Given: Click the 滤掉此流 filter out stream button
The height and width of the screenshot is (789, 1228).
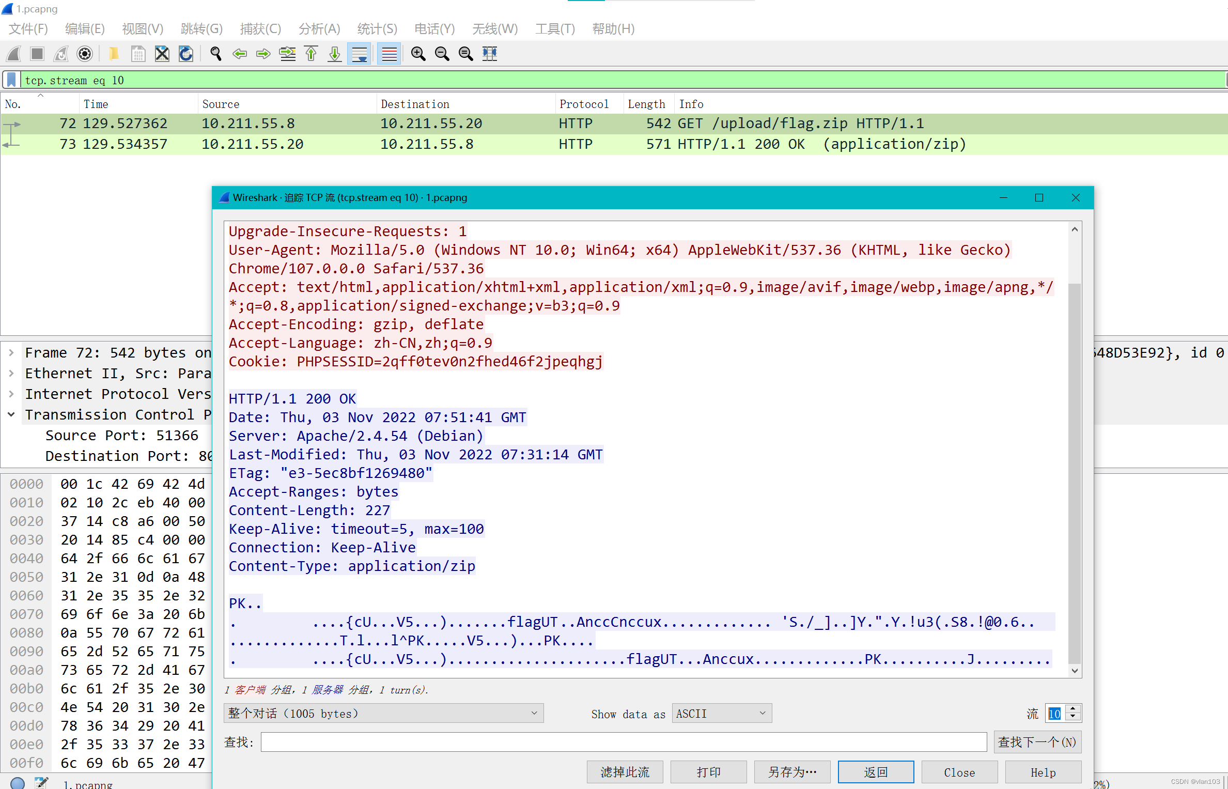Looking at the screenshot, I should point(625,772).
